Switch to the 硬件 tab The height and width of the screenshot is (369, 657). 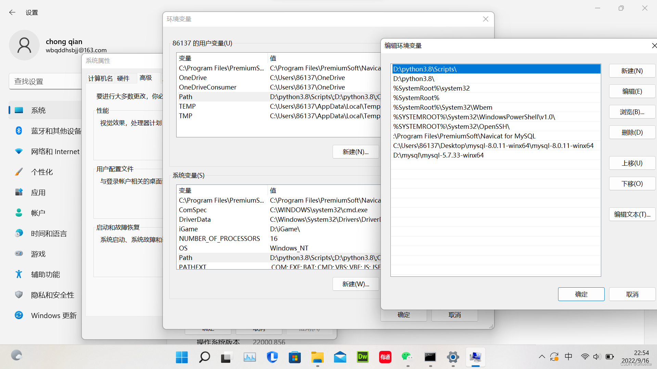123,78
